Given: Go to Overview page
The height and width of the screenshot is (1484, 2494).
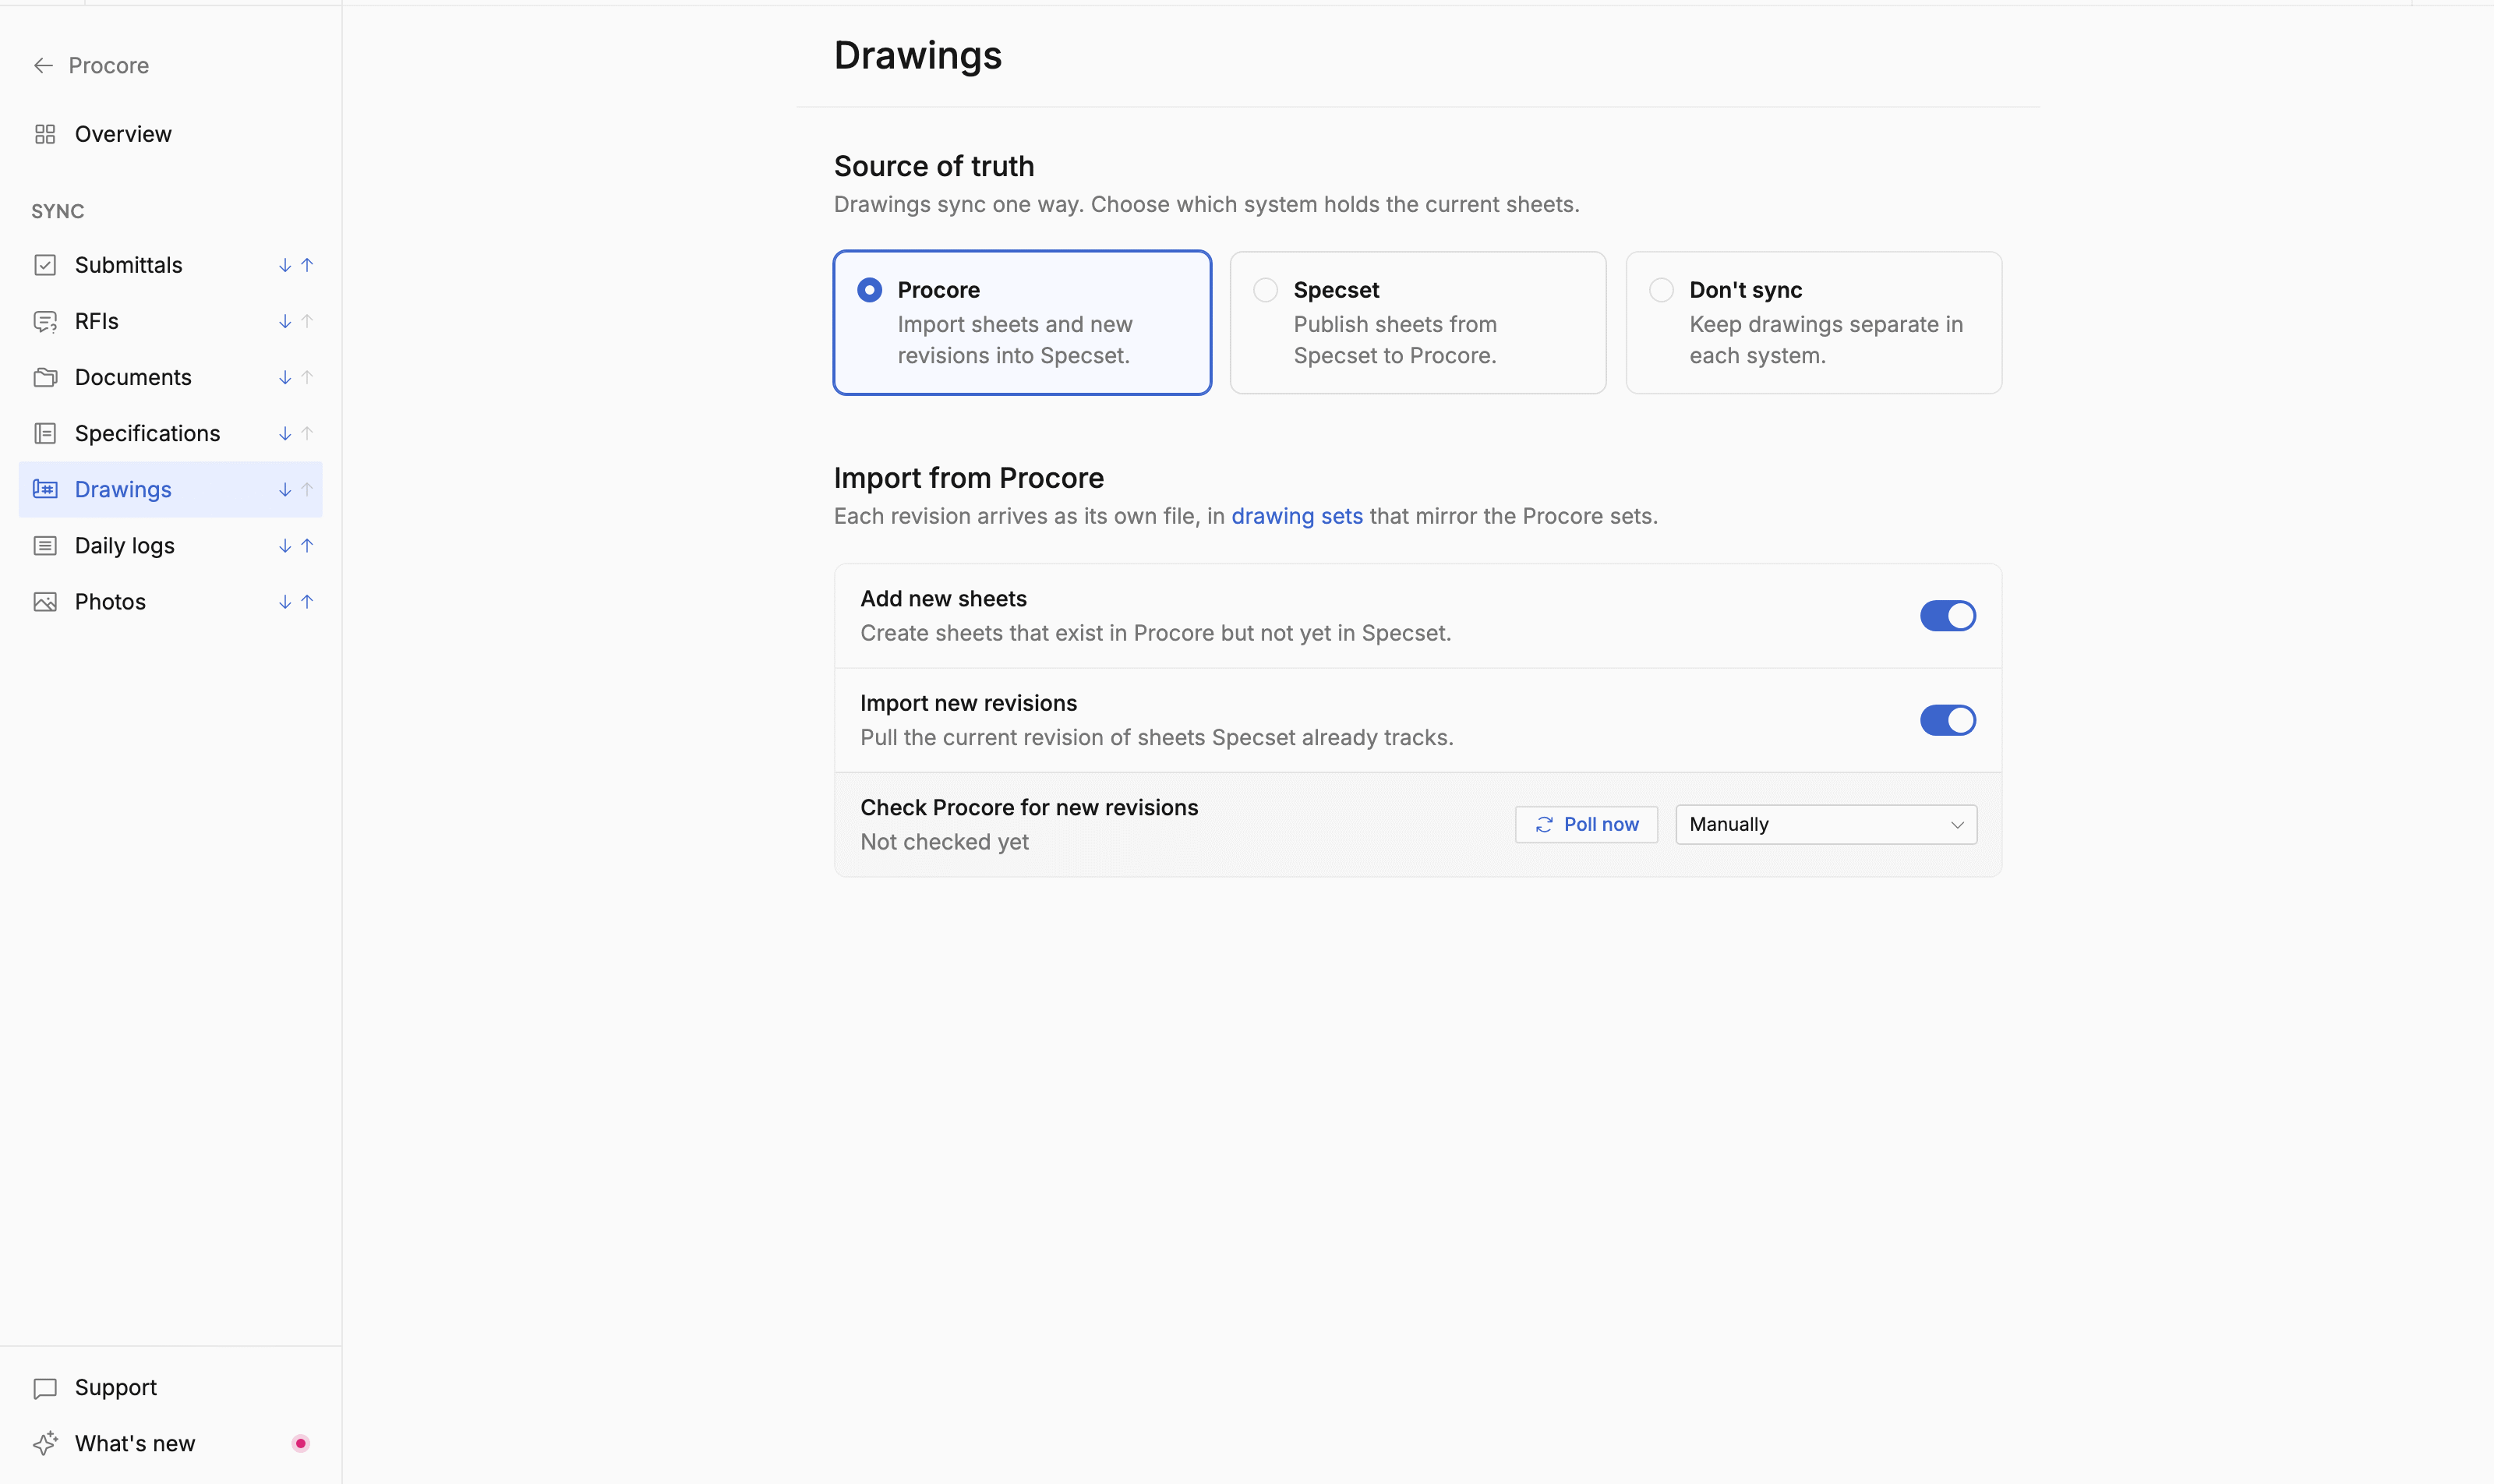Looking at the screenshot, I should (x=170, y=134).
